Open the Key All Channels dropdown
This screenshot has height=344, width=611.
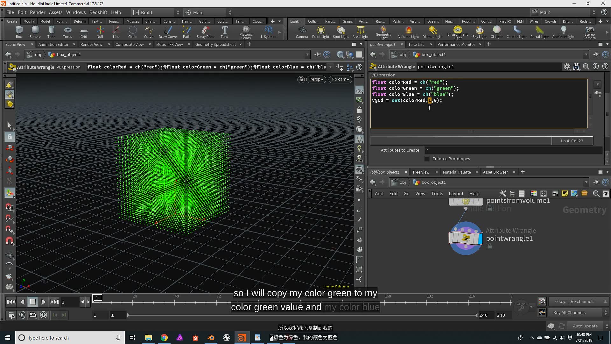click(578, 312)
